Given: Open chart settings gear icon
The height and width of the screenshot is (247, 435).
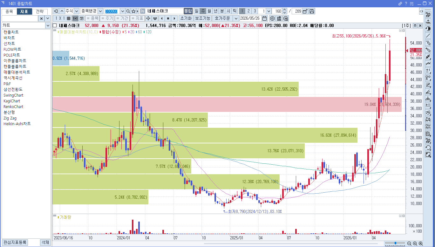Looking at the screenshot, I should point(272,18).
